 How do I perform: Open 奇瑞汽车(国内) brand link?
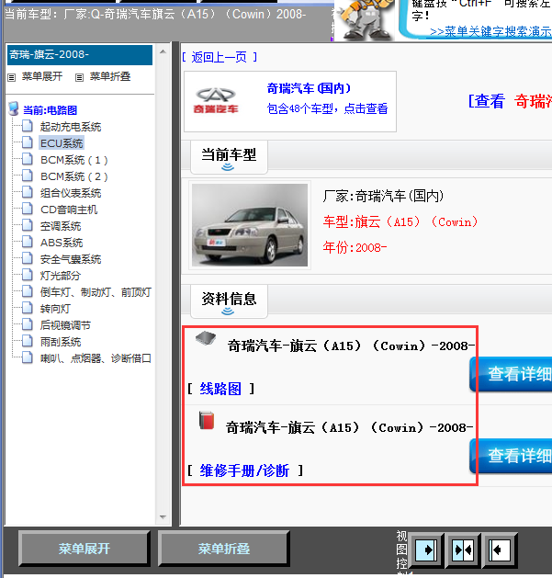pos(309,88)
